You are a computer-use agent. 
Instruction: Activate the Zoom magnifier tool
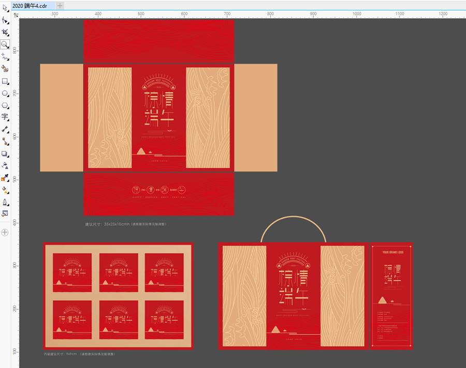coord(5,45)
